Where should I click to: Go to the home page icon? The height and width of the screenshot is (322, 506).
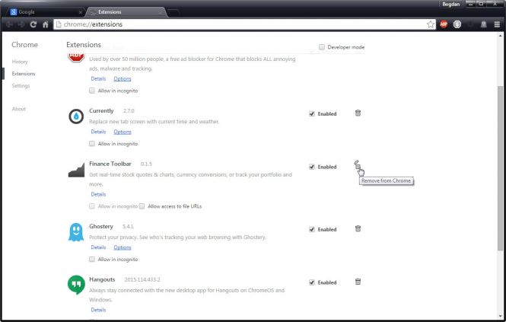pyautogui.click(x=46, y=24)
